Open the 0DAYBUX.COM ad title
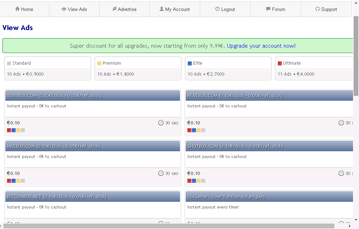Image resolution: width=359 pixels, height=229 pixels. tap(54, 95)
